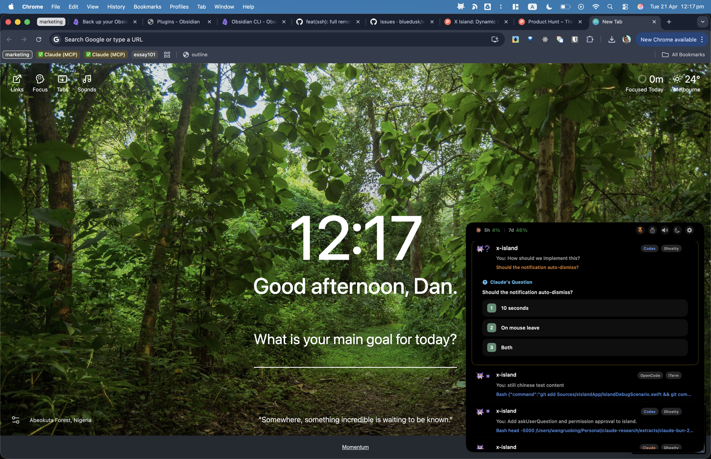The width and height of the screenshot is (711, 459).
Task: Select the On mouse leave answer option
Action: (x=585, y=328)
